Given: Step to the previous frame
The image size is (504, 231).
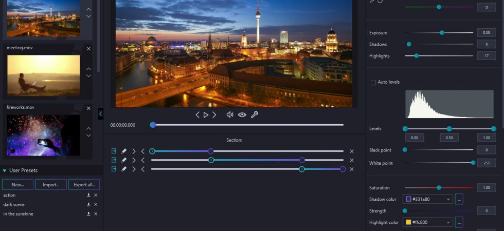Looking at the screenshot, I should point(197,115).
